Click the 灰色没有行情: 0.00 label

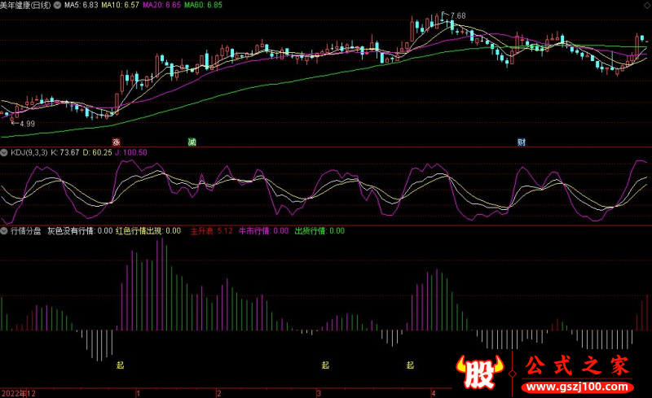pyautogui.click(x=80, y=231)
